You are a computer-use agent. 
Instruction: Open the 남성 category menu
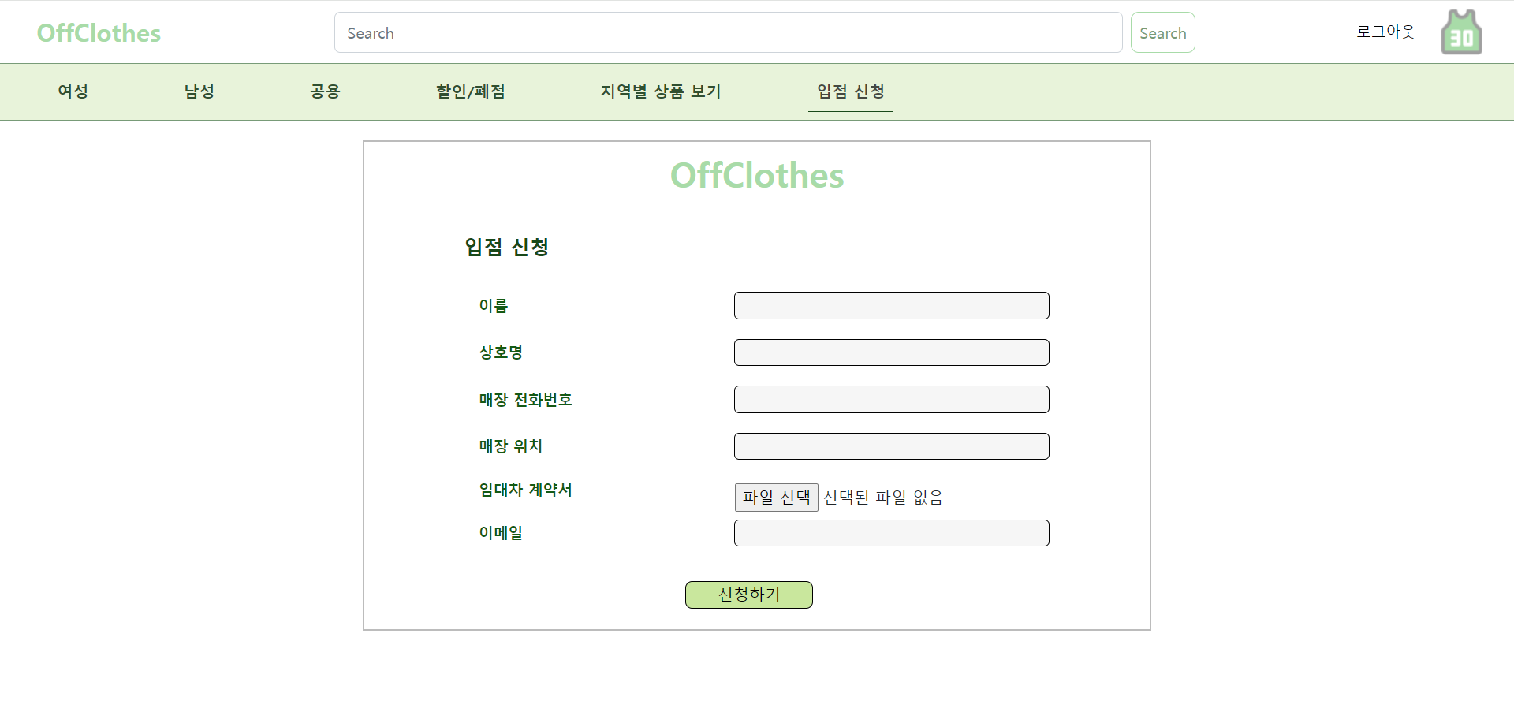click(198, 91)
